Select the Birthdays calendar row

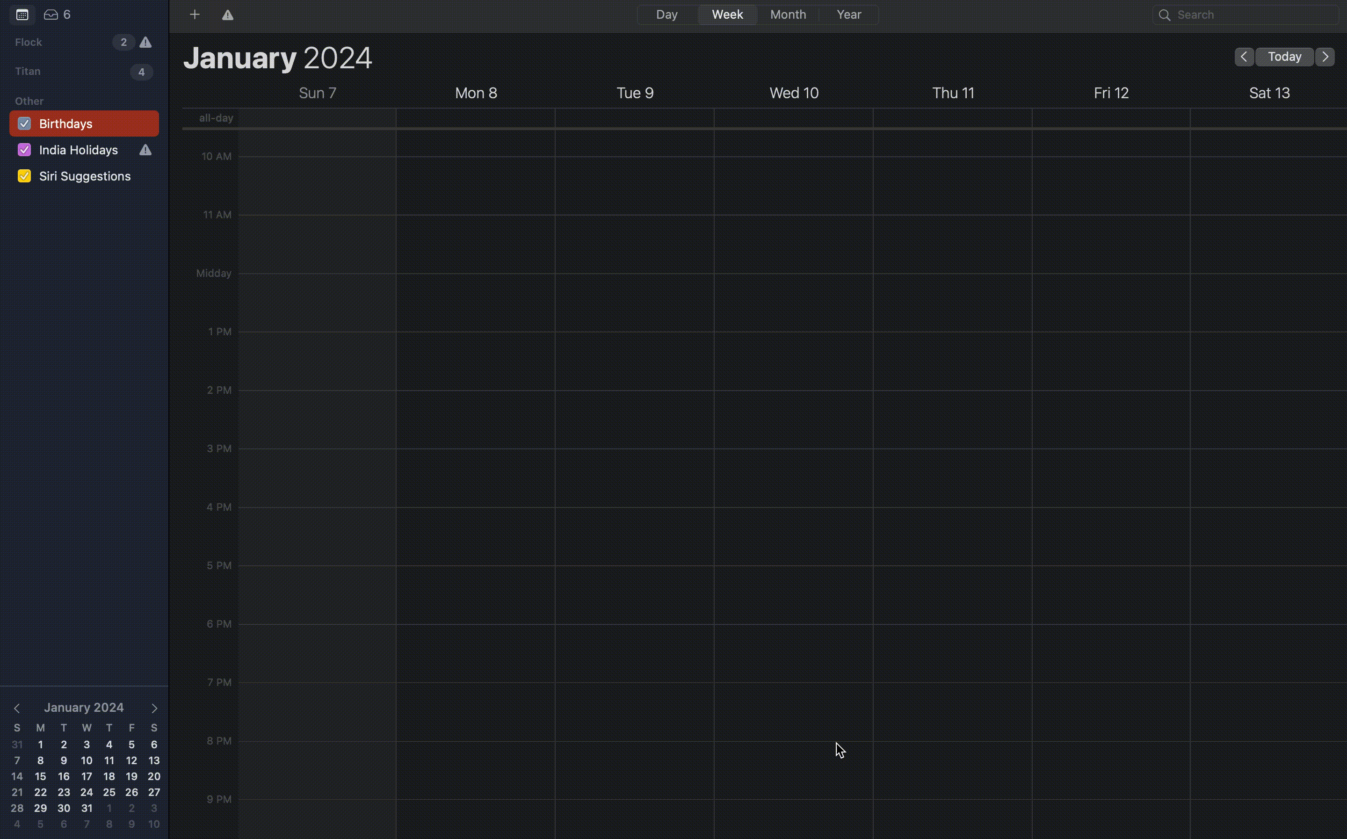coord(84,124)
